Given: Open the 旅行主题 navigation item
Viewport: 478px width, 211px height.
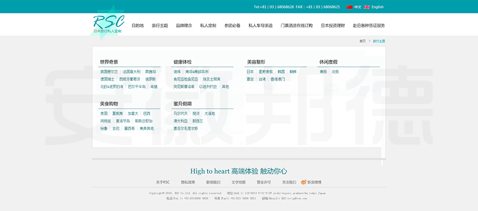Looking at the screenshot, I should [160, 26].
